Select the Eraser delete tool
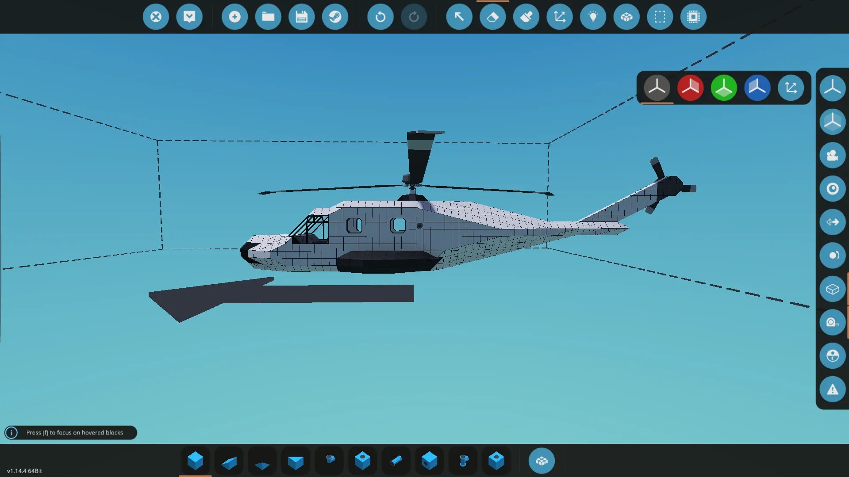Screen dimensions: 849x477 [x=492, y=17]
